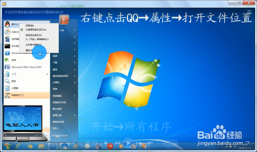257x152 pixels.
Task: Enter fullscreen via the player's corner icon
Action: click(247, 143)
